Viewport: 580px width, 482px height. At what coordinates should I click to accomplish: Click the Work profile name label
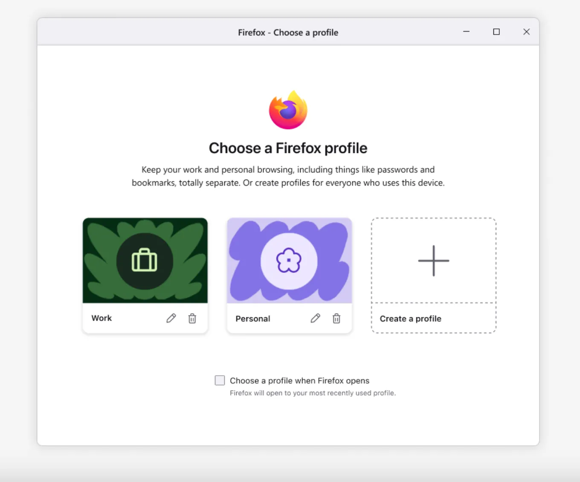point(101,318)
